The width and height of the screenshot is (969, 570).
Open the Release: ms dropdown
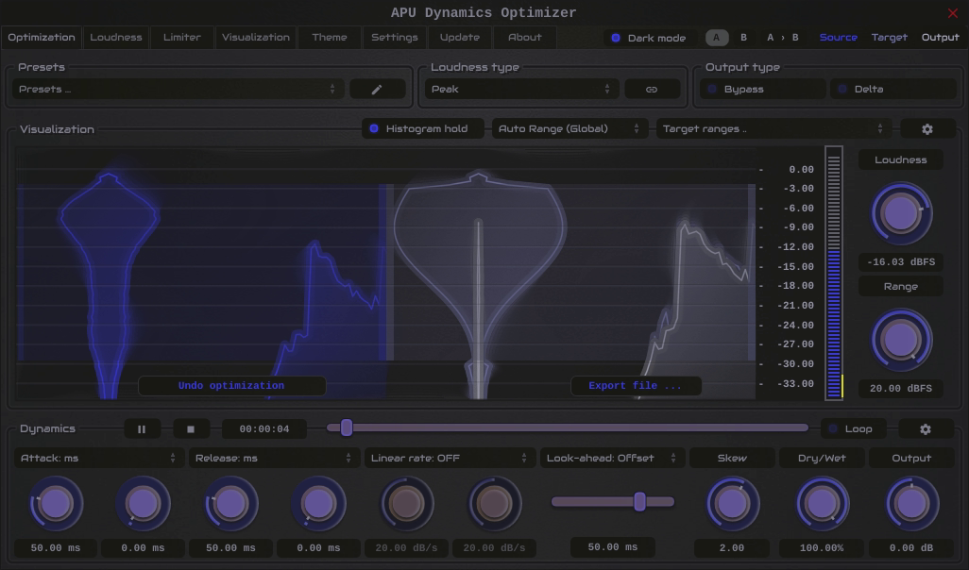[x=274, y=459]
